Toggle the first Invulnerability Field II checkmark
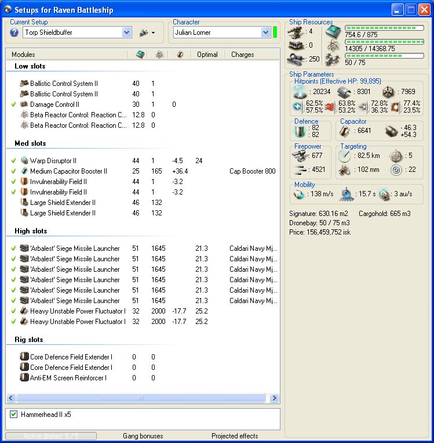The width and height of the screenshot is (434, 443). (x=13, y=181)
